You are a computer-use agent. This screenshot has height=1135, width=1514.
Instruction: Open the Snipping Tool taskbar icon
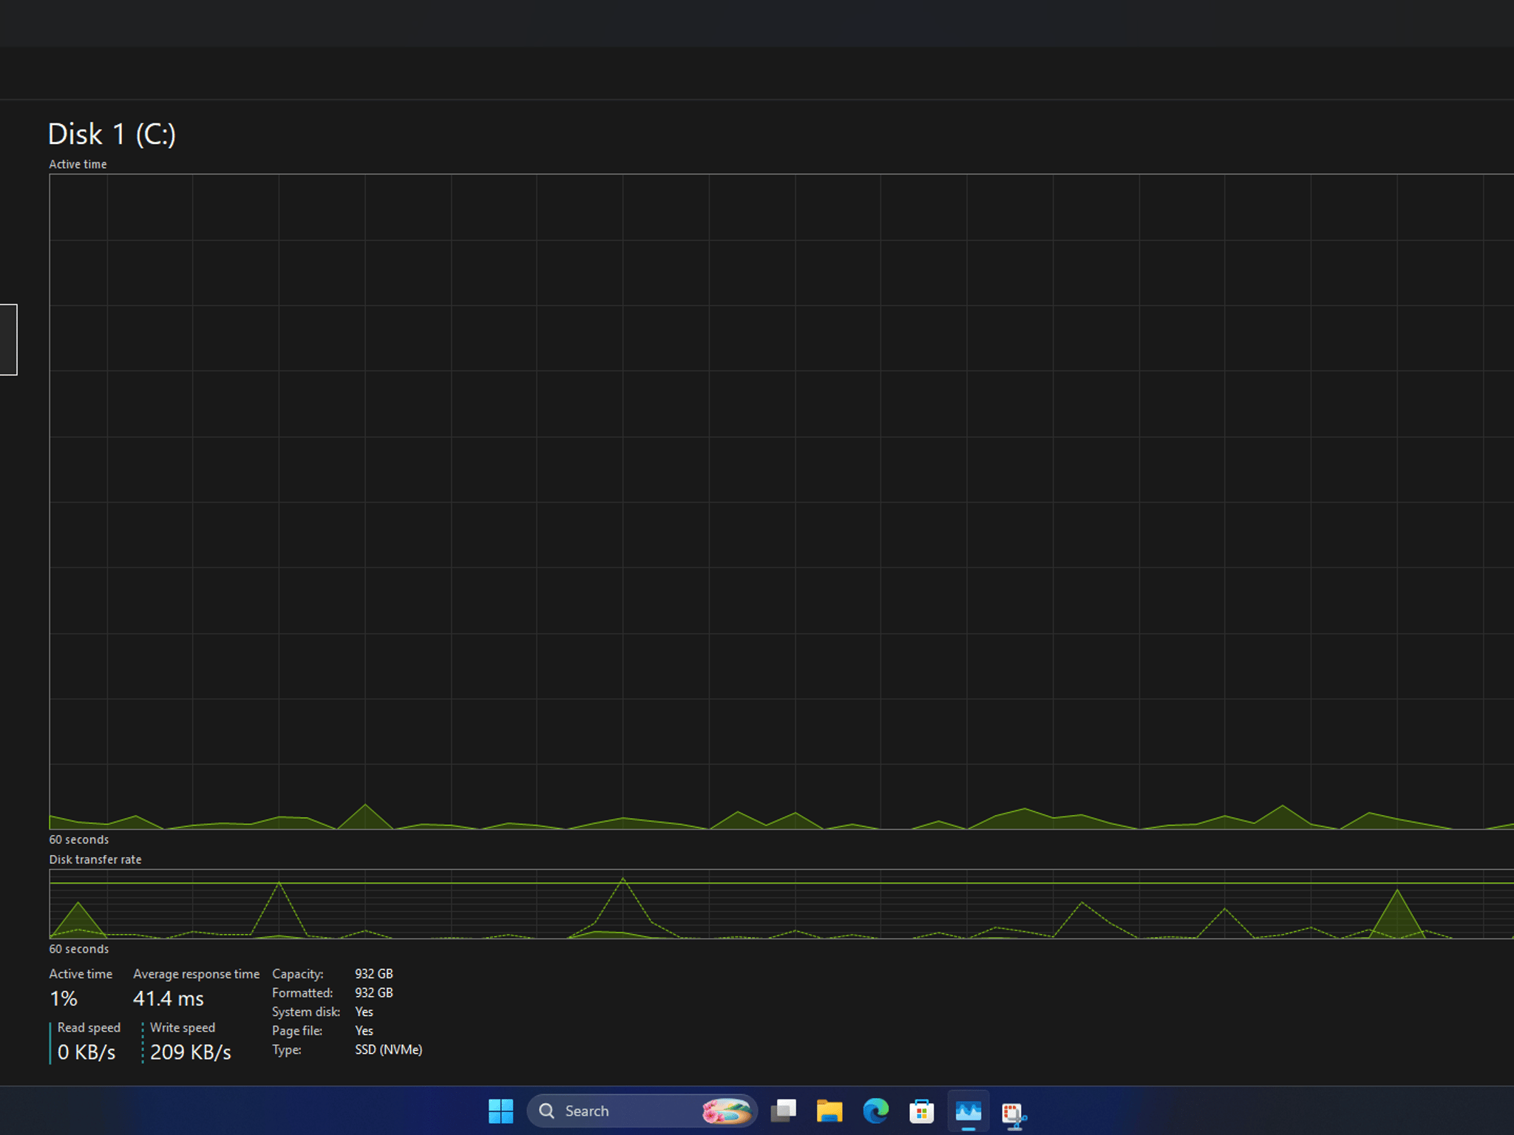(1014, 1111)
